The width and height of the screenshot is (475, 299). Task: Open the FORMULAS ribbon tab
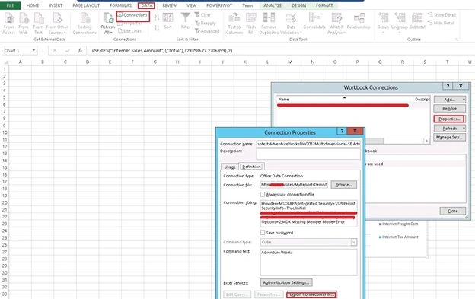(120, 5)
